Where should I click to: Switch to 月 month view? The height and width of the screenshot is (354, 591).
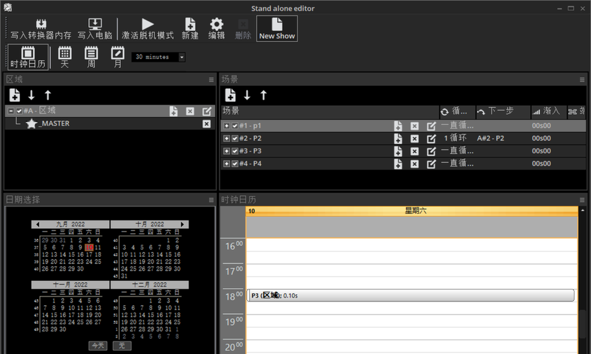click(117, 57)
